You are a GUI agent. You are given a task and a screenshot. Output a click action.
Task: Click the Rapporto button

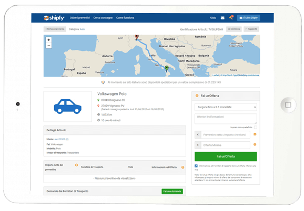(251, 29)
